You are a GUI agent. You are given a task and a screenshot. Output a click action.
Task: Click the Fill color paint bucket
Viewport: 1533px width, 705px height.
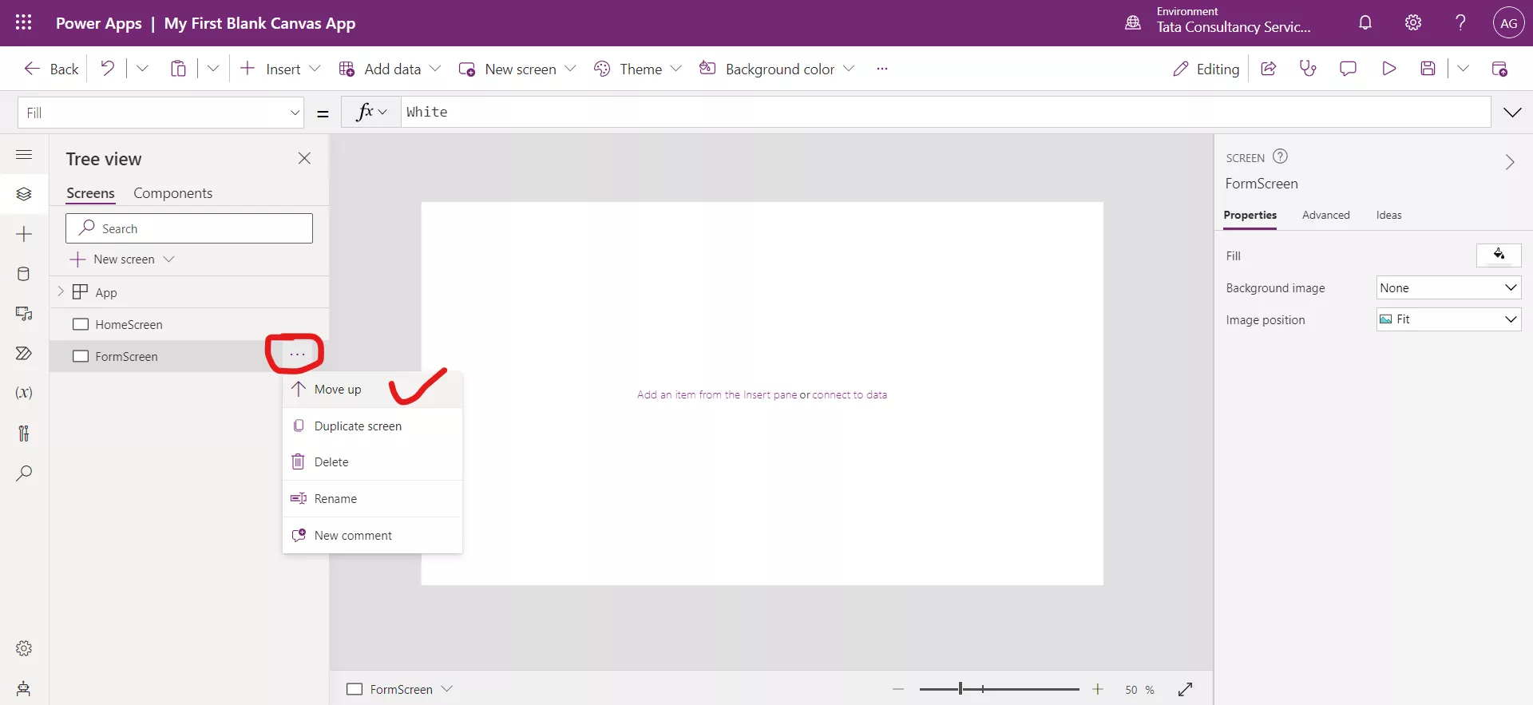click(x=1499, y=255)
